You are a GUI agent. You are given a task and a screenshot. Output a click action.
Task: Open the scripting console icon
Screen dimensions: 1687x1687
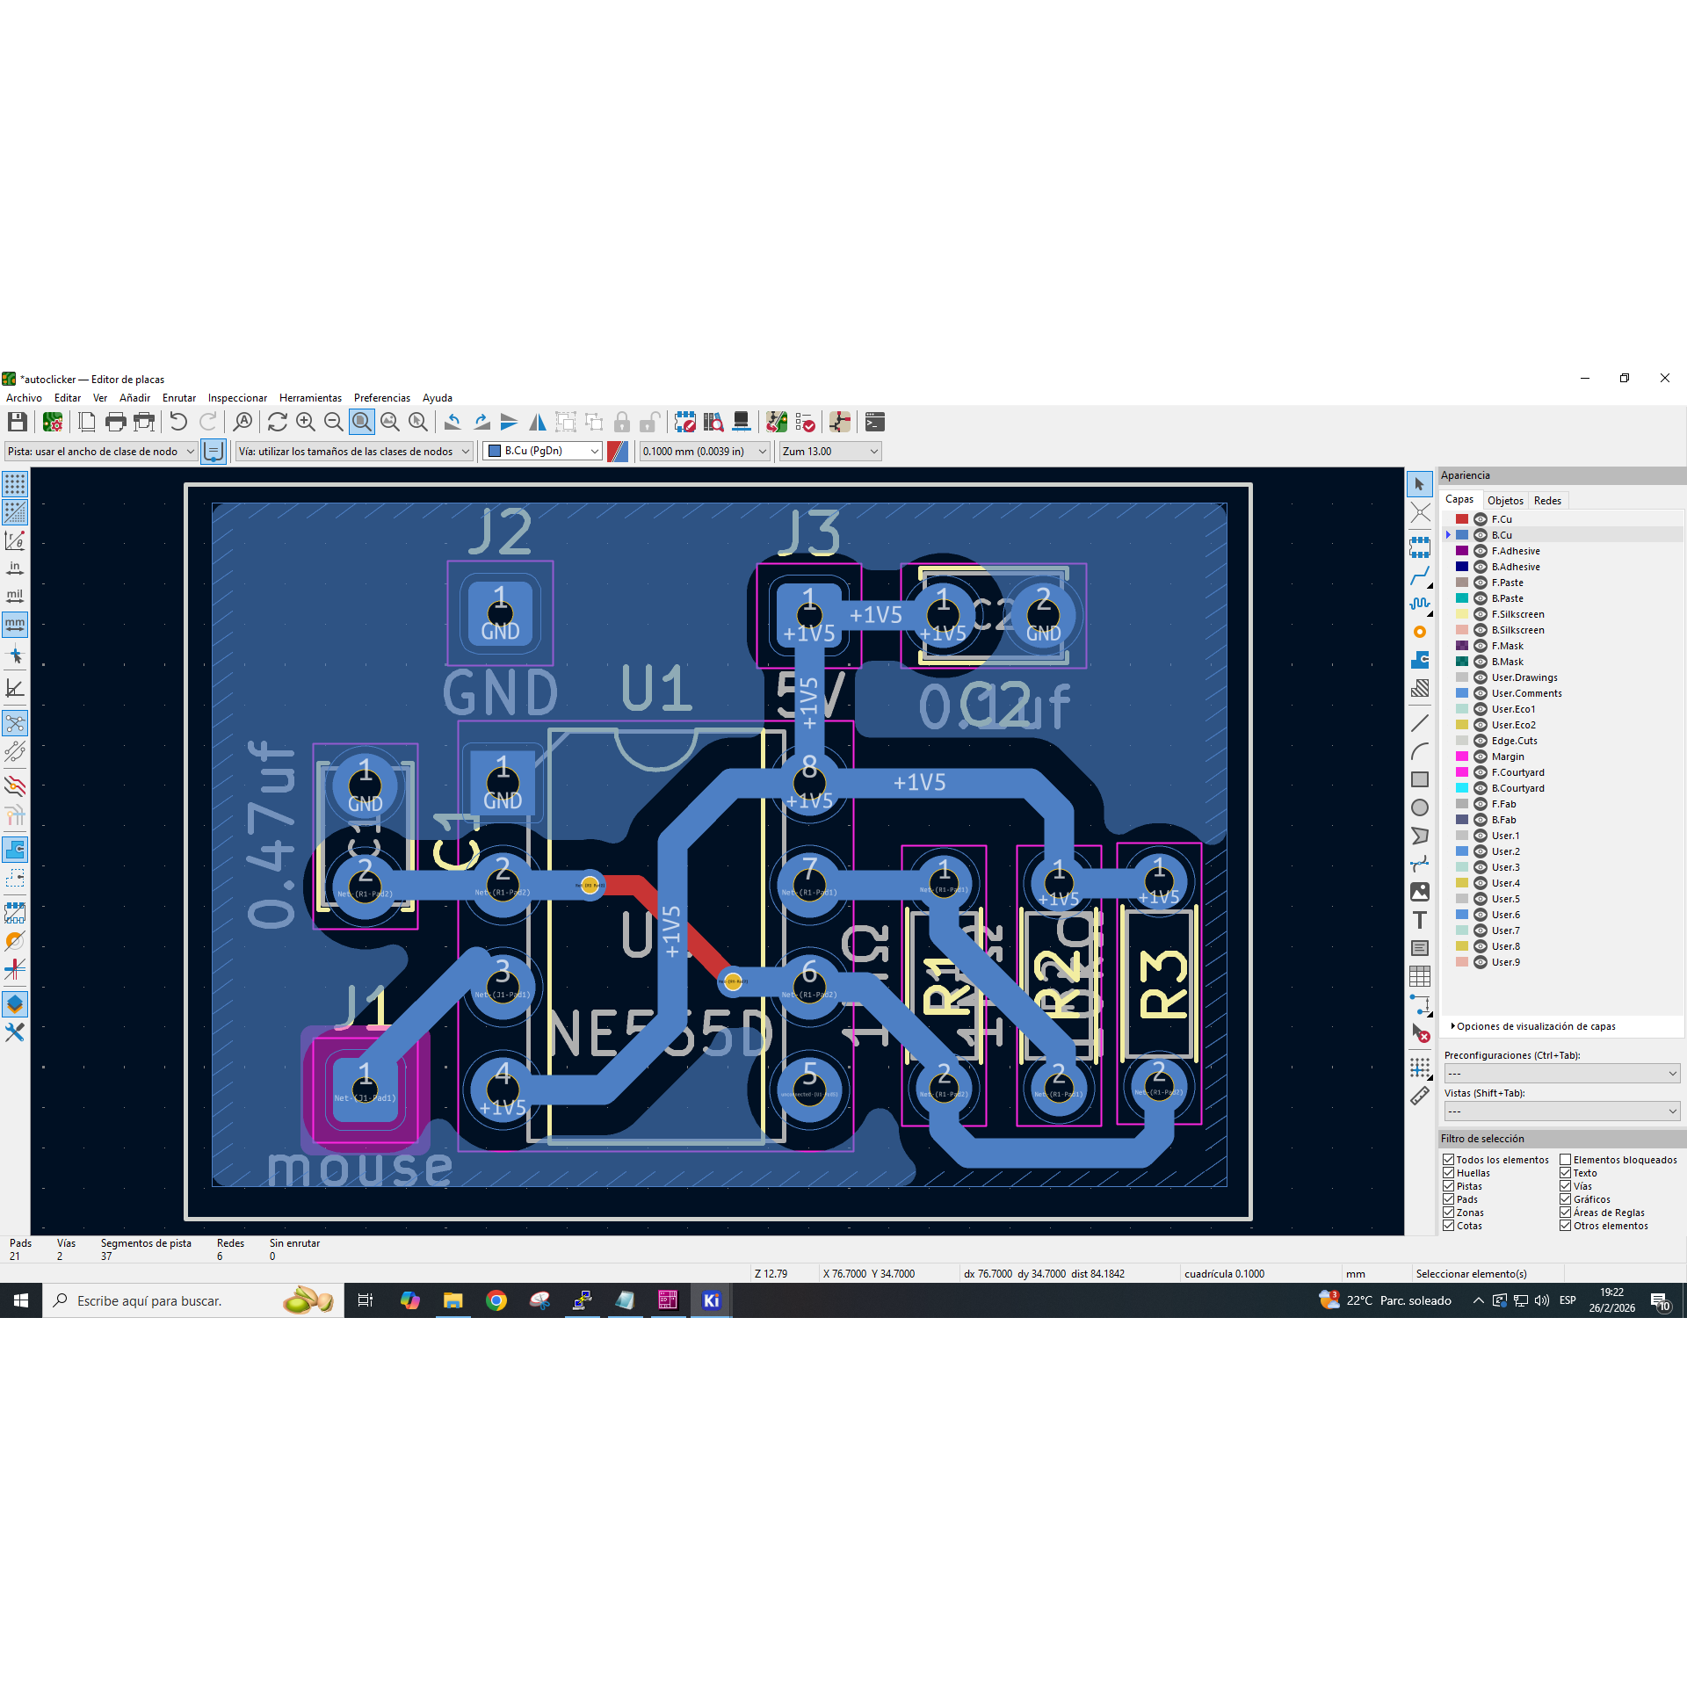pyautogui.click(x=874, y=423)
